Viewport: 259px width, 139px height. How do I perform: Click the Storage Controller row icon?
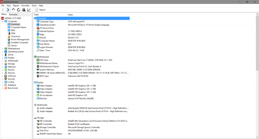pyautogui.click(x=38, y=127)
